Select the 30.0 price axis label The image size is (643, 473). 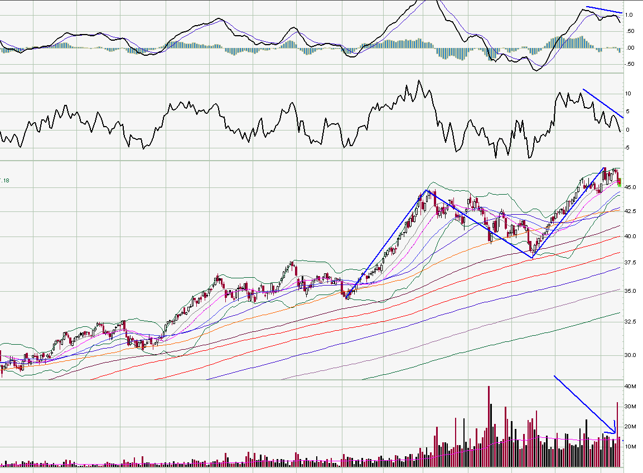coord(630,355)
